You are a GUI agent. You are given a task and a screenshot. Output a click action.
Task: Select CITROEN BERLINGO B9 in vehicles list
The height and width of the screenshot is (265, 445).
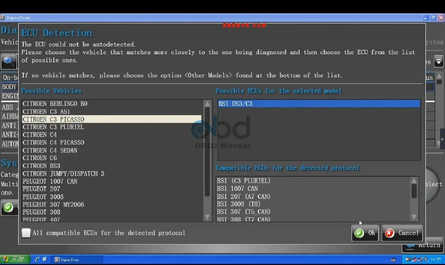click(112, 104)
